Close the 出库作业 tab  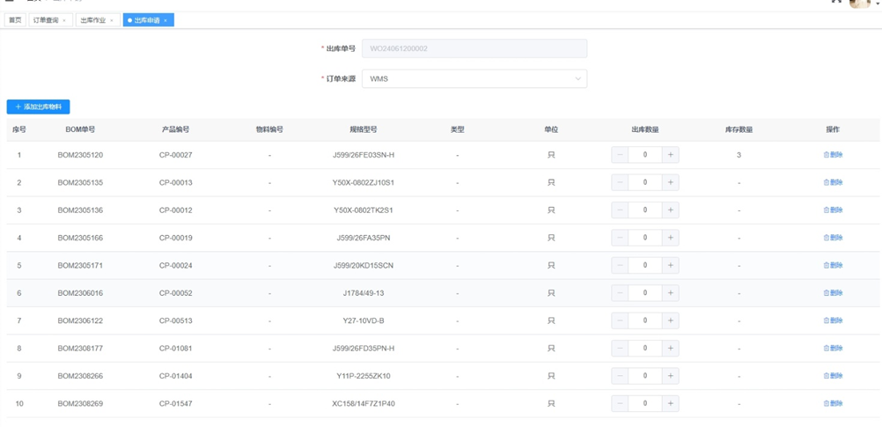pos(112,20)
